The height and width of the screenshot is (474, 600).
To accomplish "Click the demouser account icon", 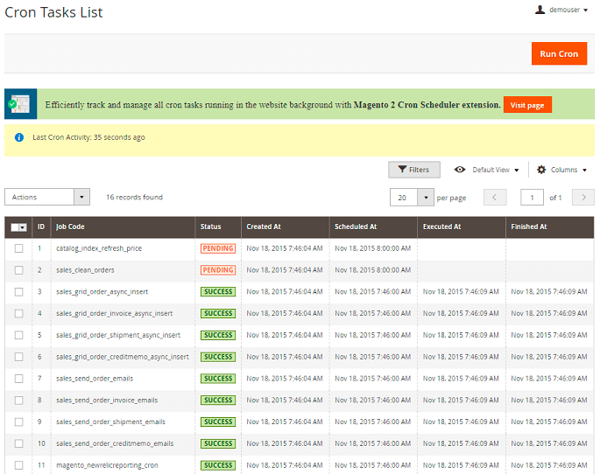I will tap(540, 10).
